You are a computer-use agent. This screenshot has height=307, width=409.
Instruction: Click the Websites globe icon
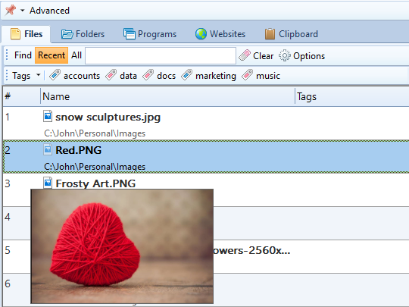click(201, 34)
